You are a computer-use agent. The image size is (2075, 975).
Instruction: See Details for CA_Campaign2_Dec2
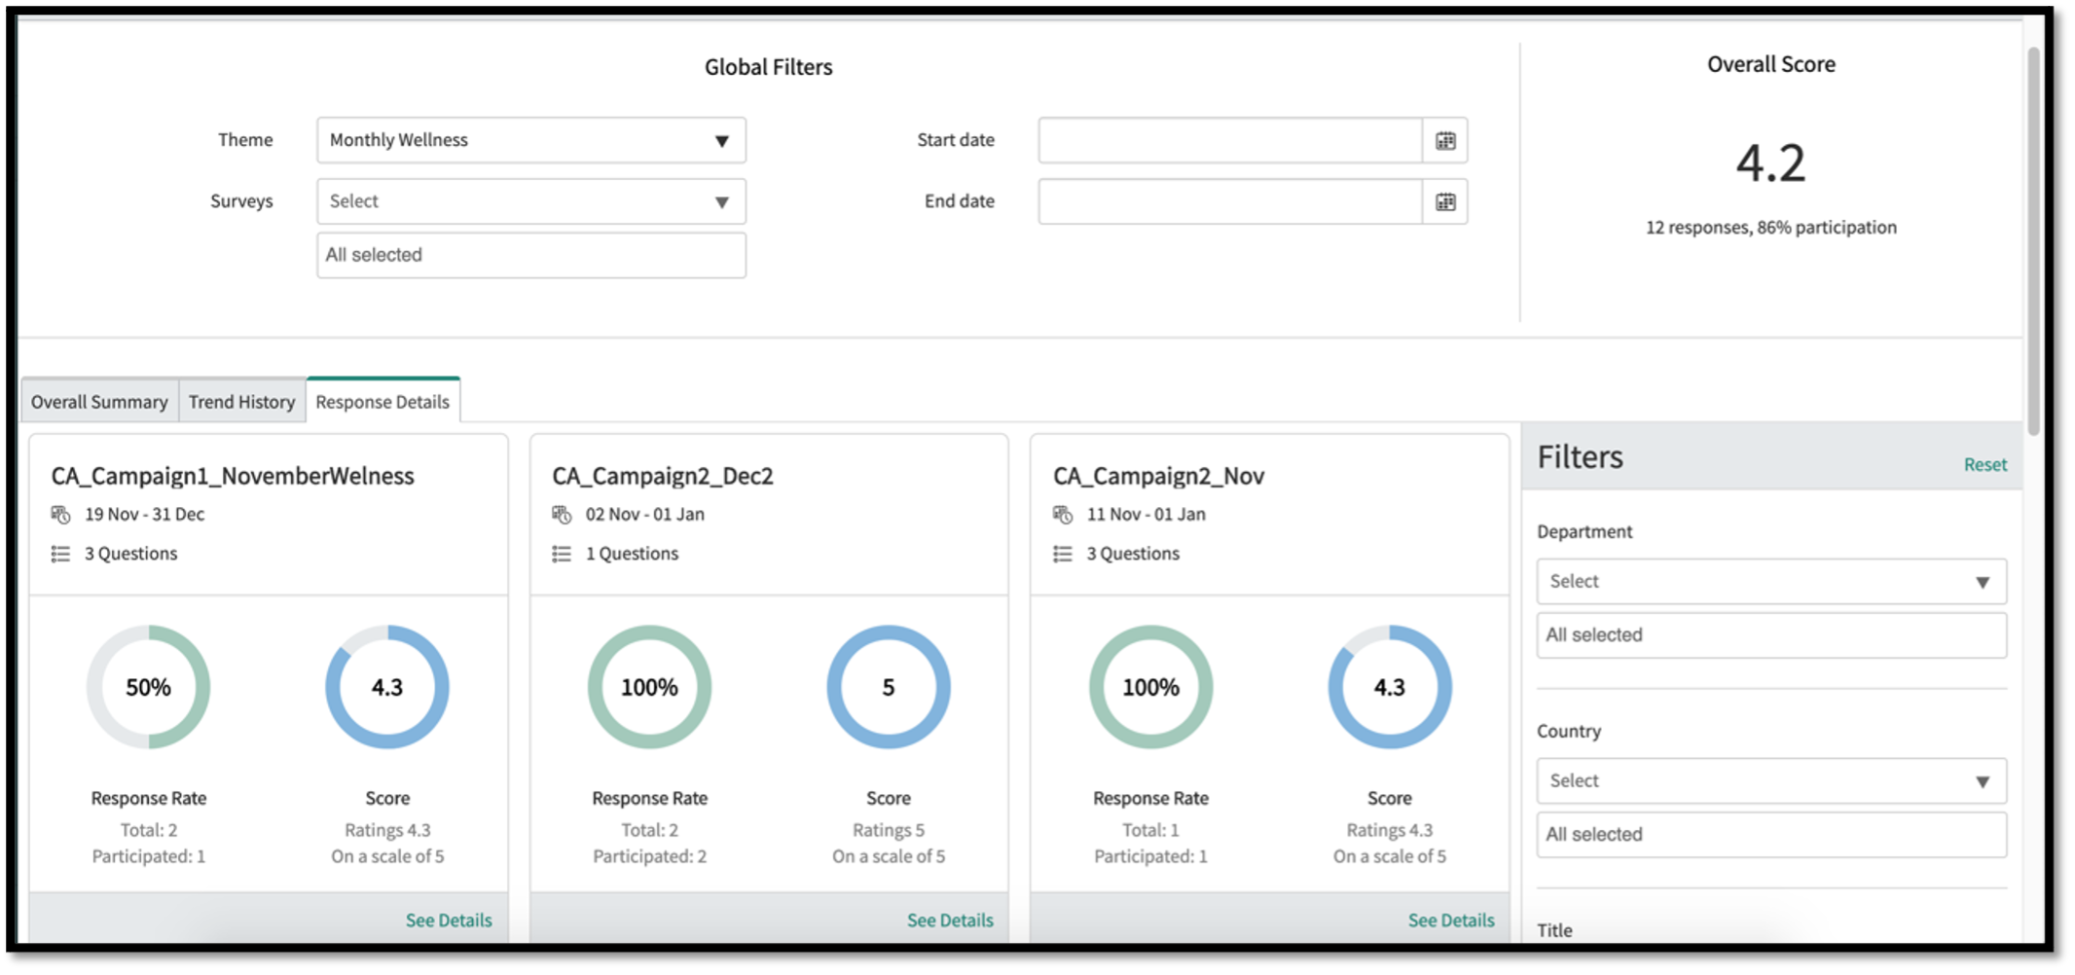950,919
